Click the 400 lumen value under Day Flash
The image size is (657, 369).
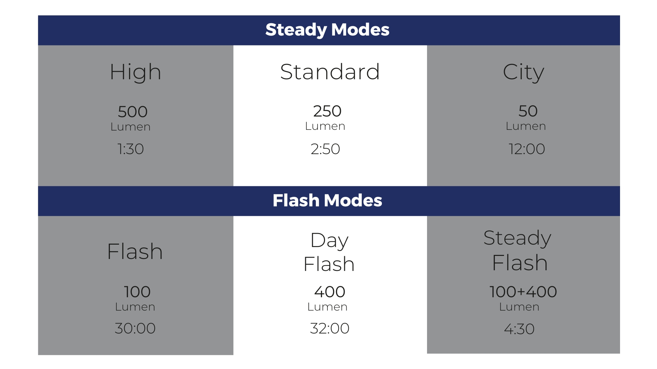[x=330, y=292]
